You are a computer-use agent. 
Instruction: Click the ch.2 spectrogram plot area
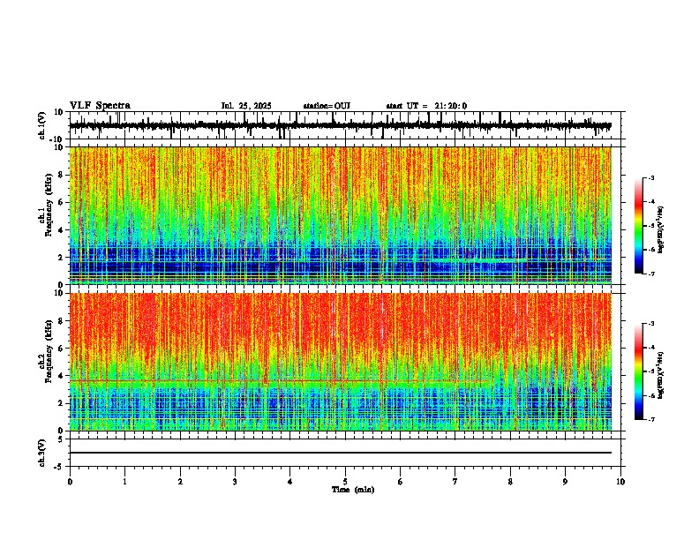[341, 362]
